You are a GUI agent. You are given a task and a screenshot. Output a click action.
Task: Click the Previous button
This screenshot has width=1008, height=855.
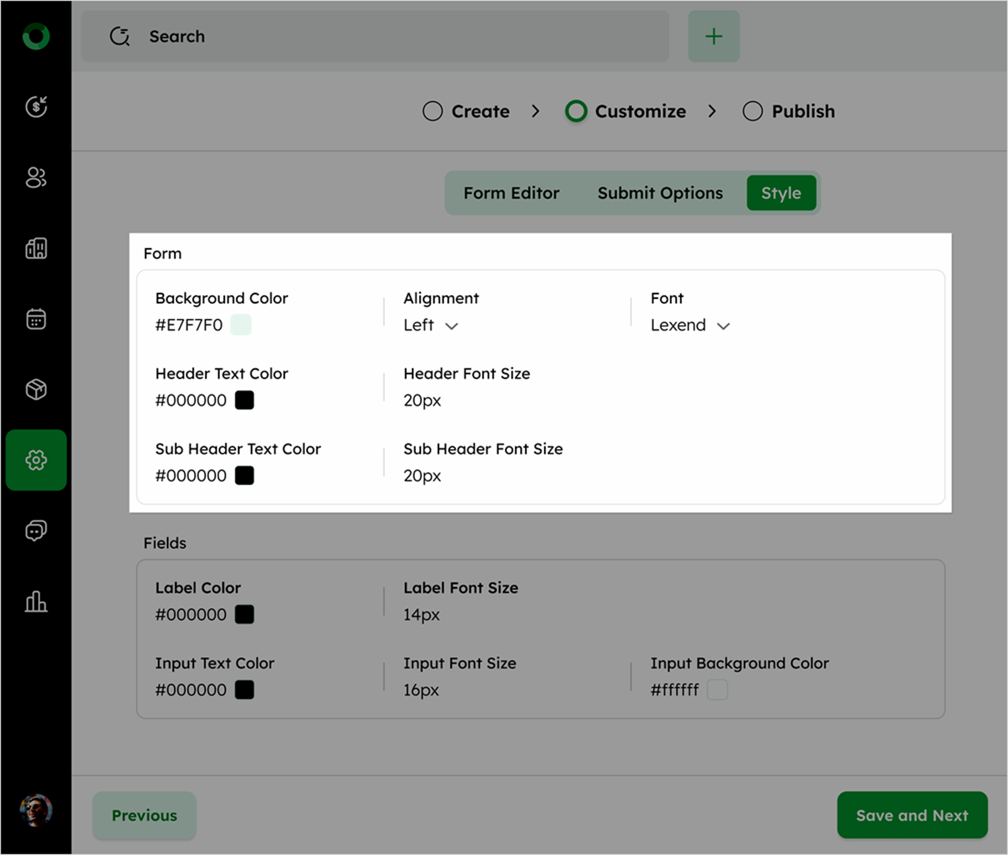(144, 815)
